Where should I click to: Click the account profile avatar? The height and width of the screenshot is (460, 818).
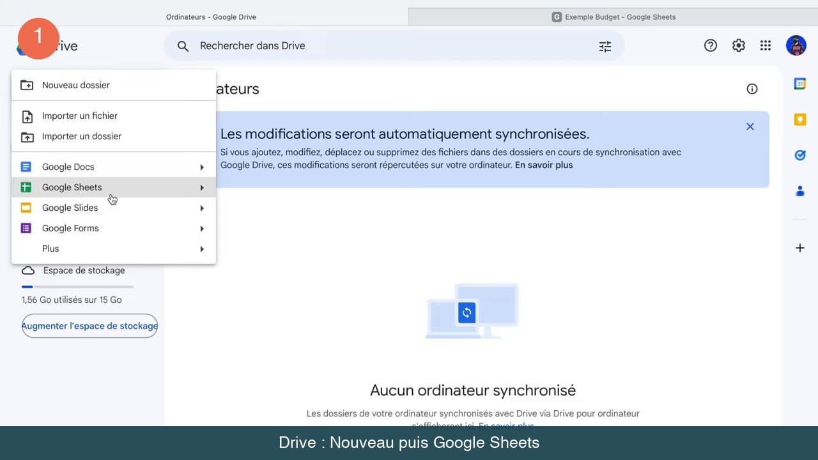click(796, 45)
